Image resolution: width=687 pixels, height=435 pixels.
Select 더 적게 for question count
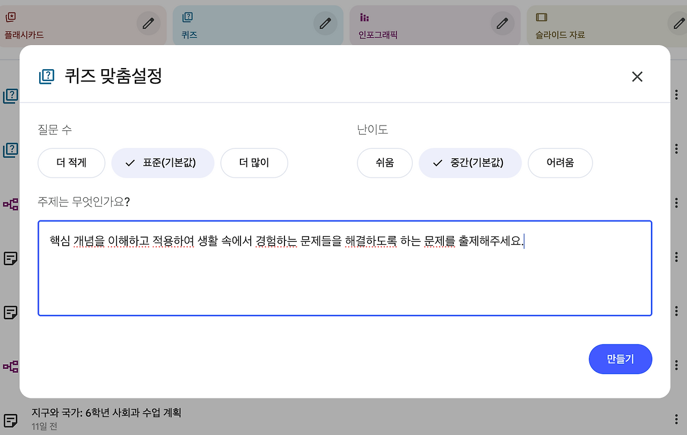pos(71,163)
